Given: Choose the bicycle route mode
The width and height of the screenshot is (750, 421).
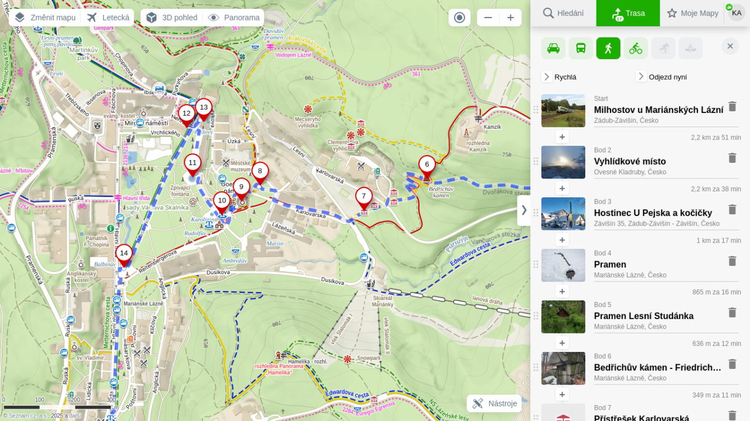Looking at the screenshot, I should click(x=636, y=48).
